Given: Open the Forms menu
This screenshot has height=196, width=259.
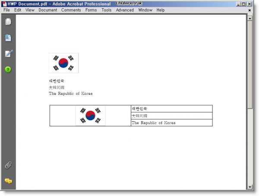Looking at the screenshot, I should [91, 10].
